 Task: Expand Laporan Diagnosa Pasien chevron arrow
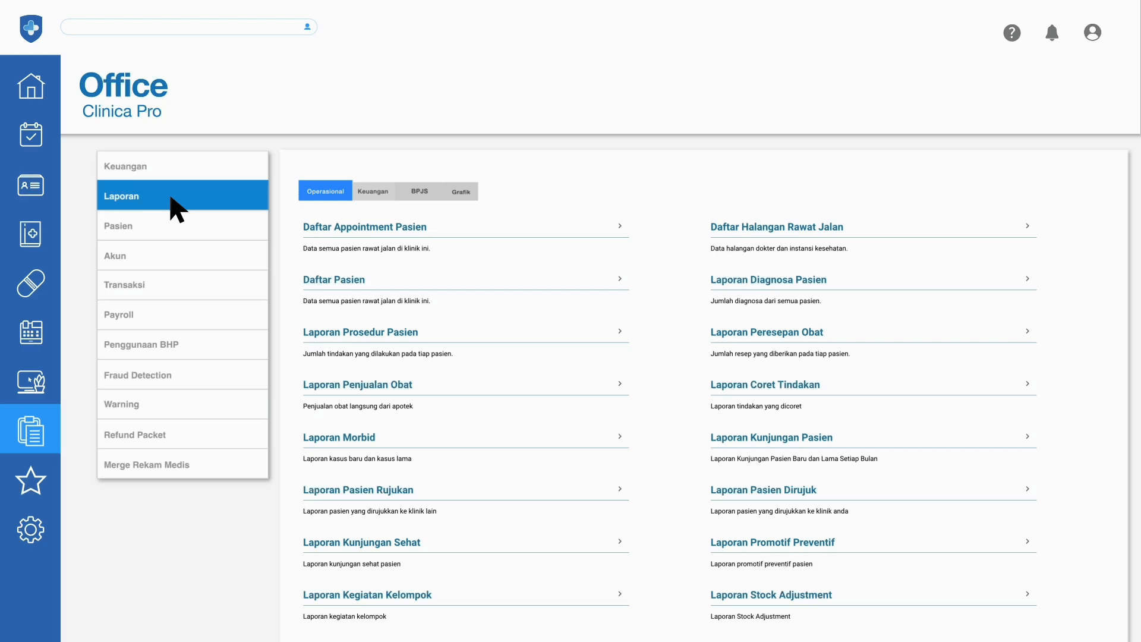pos(1027,279)
